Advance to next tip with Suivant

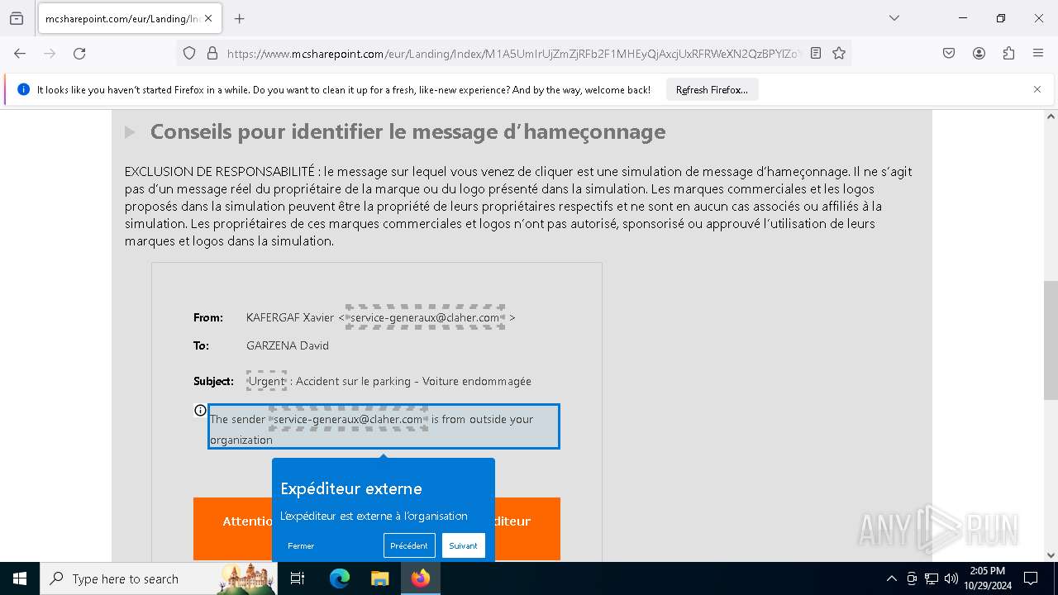[464, 545]
